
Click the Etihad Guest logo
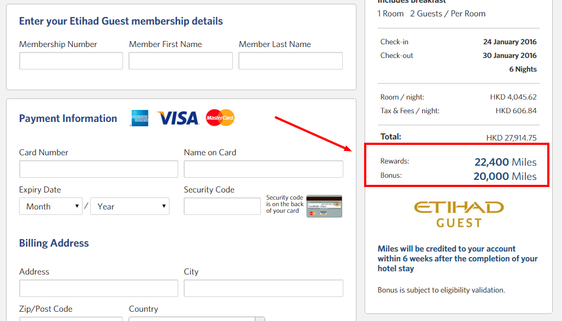click(x=459, y=214)
